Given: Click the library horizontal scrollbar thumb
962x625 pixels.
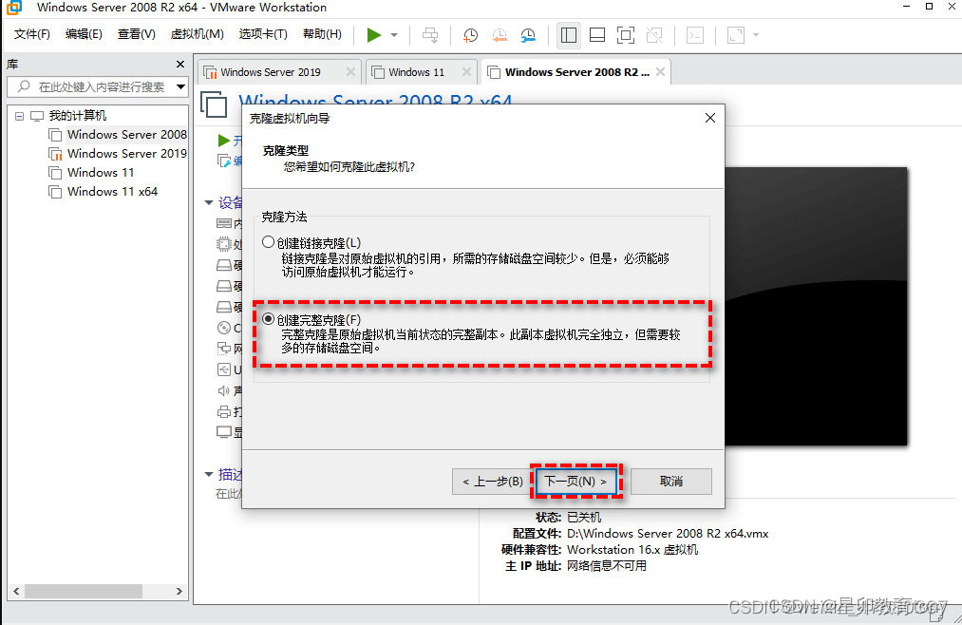Looking at the screenshot, I should 83,591.
